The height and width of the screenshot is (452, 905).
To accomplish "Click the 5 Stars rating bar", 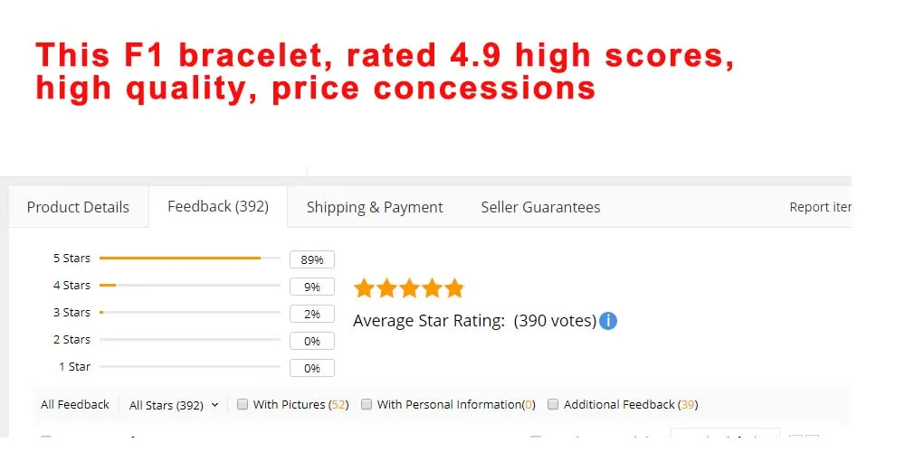I will [x=190, y=259].
